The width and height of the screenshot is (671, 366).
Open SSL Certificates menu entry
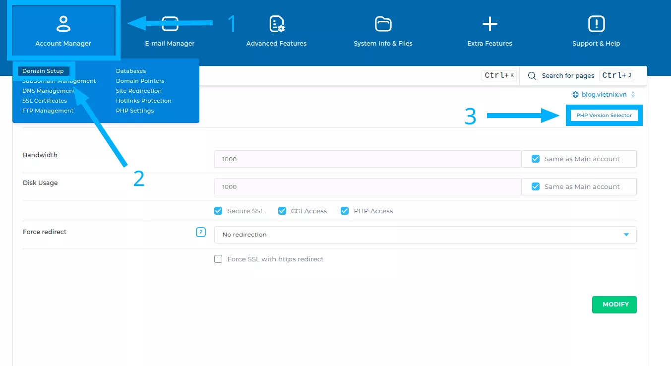45,101
